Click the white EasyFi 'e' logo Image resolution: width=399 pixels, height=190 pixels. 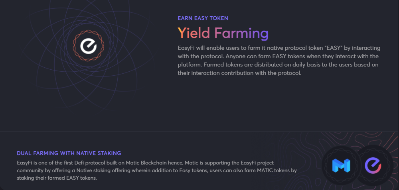click(x=88, y=45)
